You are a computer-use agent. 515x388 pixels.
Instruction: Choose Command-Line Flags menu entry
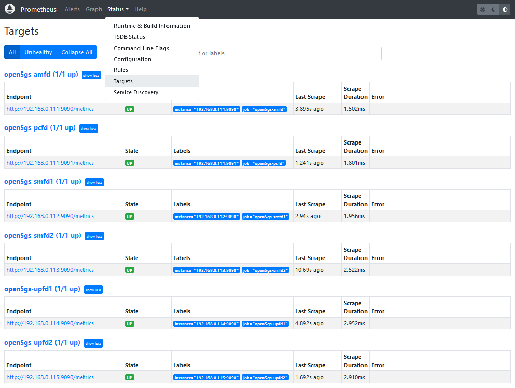152,48
